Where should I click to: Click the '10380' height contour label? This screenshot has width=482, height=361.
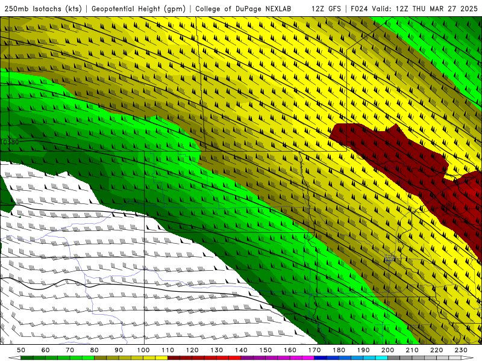10,142
